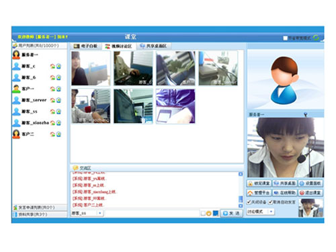Screen dimensions: 336x252
Task: Click chat log line 客户二上线
Action: [88, 205]
